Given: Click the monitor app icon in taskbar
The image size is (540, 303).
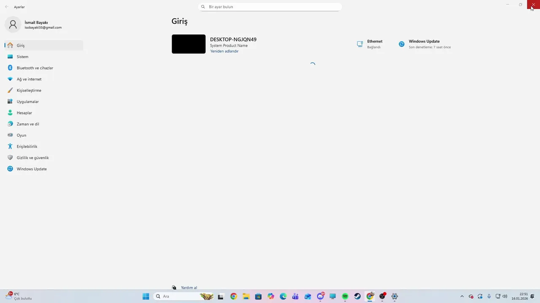Looking at the screenshot, I should coord(332,296).
